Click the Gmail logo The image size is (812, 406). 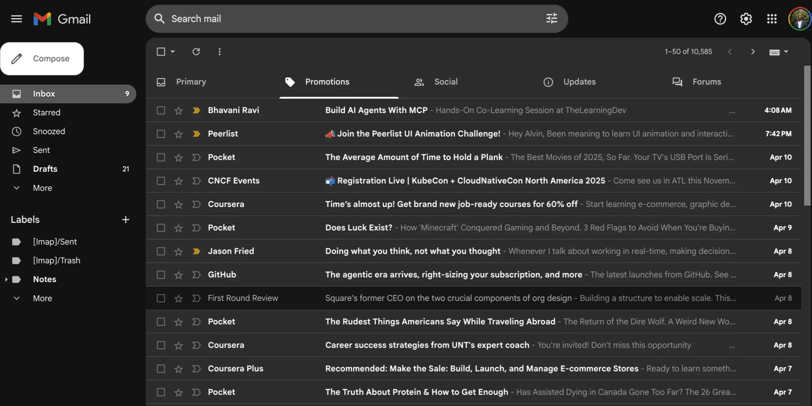61,19
